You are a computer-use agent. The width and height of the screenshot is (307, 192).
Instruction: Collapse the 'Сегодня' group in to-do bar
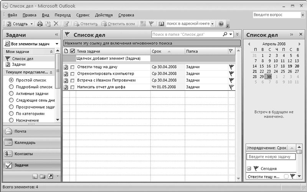[x=249, y=169]
